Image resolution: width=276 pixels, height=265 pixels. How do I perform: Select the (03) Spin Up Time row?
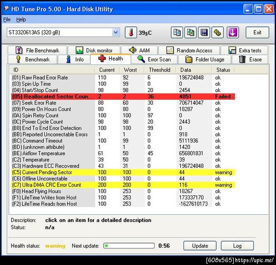pos(123,84)
